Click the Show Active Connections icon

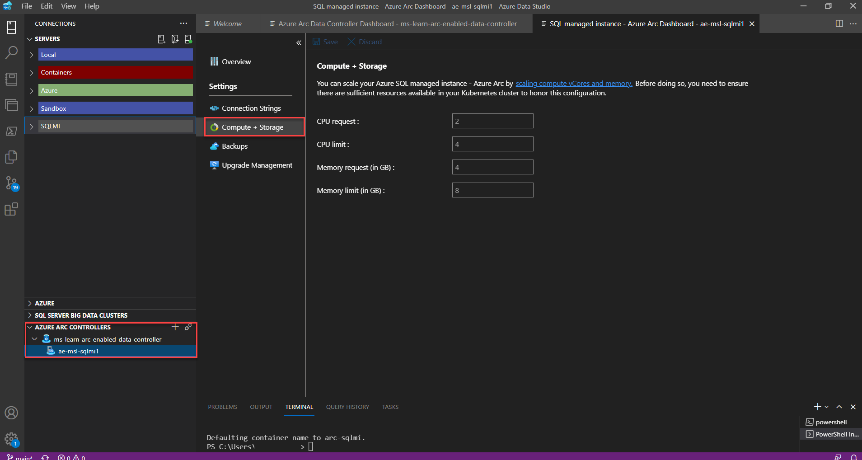188,39
